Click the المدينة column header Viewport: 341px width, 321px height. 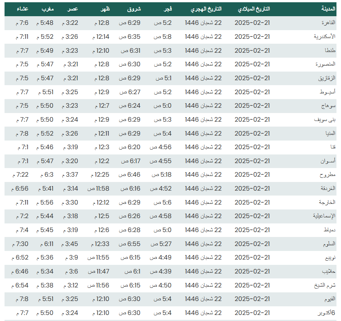(329, 9)
